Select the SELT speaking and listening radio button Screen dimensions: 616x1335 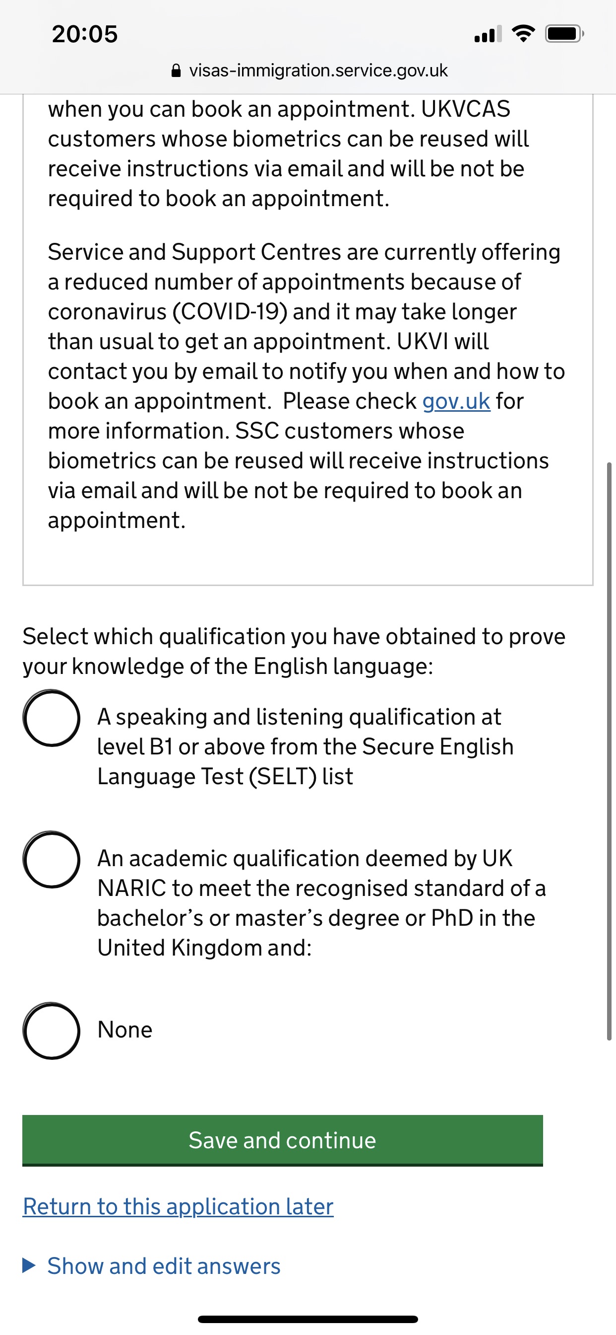pos(51,718)
